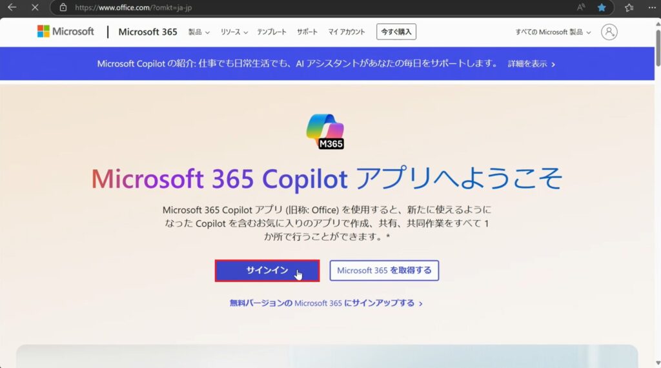Click the サインイン button
This screenshot has height=368, width=661.
click(x=267, y=271)
